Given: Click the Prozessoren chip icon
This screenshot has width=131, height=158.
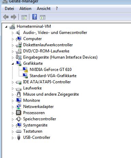Looking at the screenshot, I should coord(19,113).
